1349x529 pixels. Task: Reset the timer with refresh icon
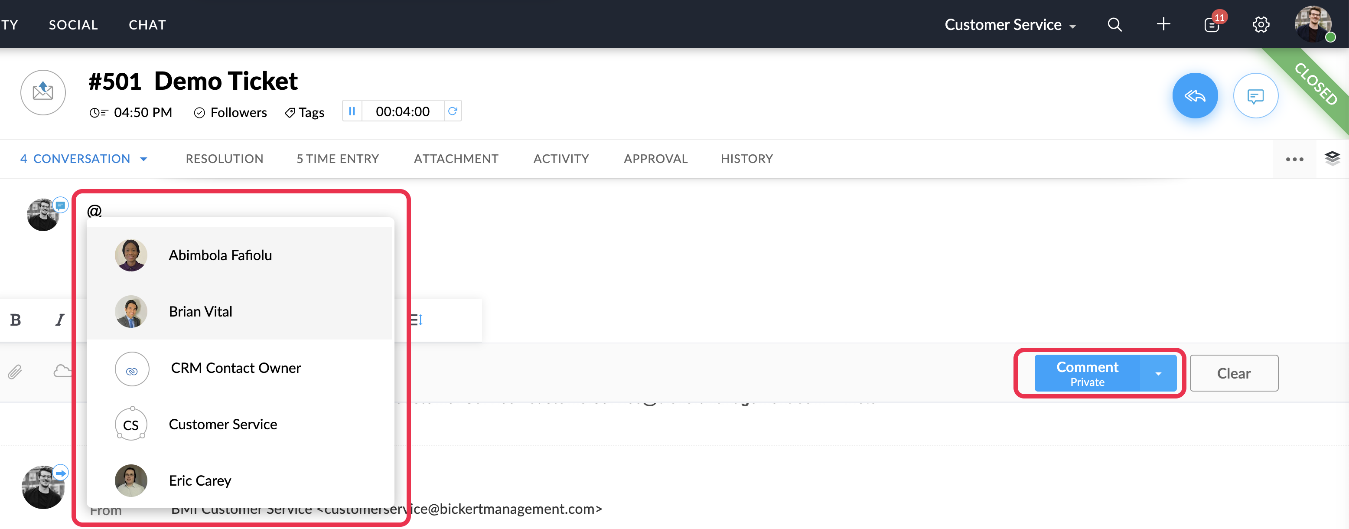[453, 111]
